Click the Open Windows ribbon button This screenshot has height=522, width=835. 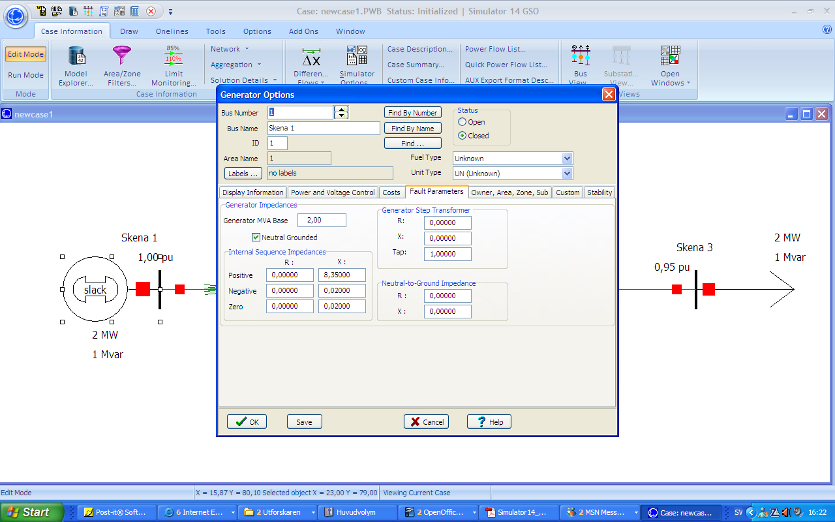coord(670,66)
